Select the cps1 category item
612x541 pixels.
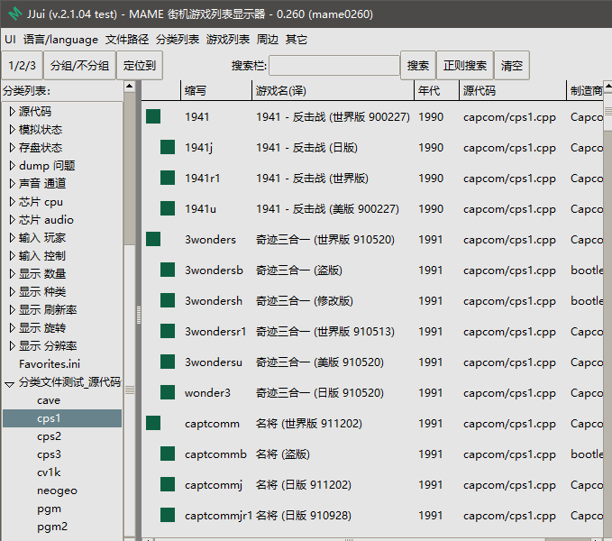pos(62,418)
